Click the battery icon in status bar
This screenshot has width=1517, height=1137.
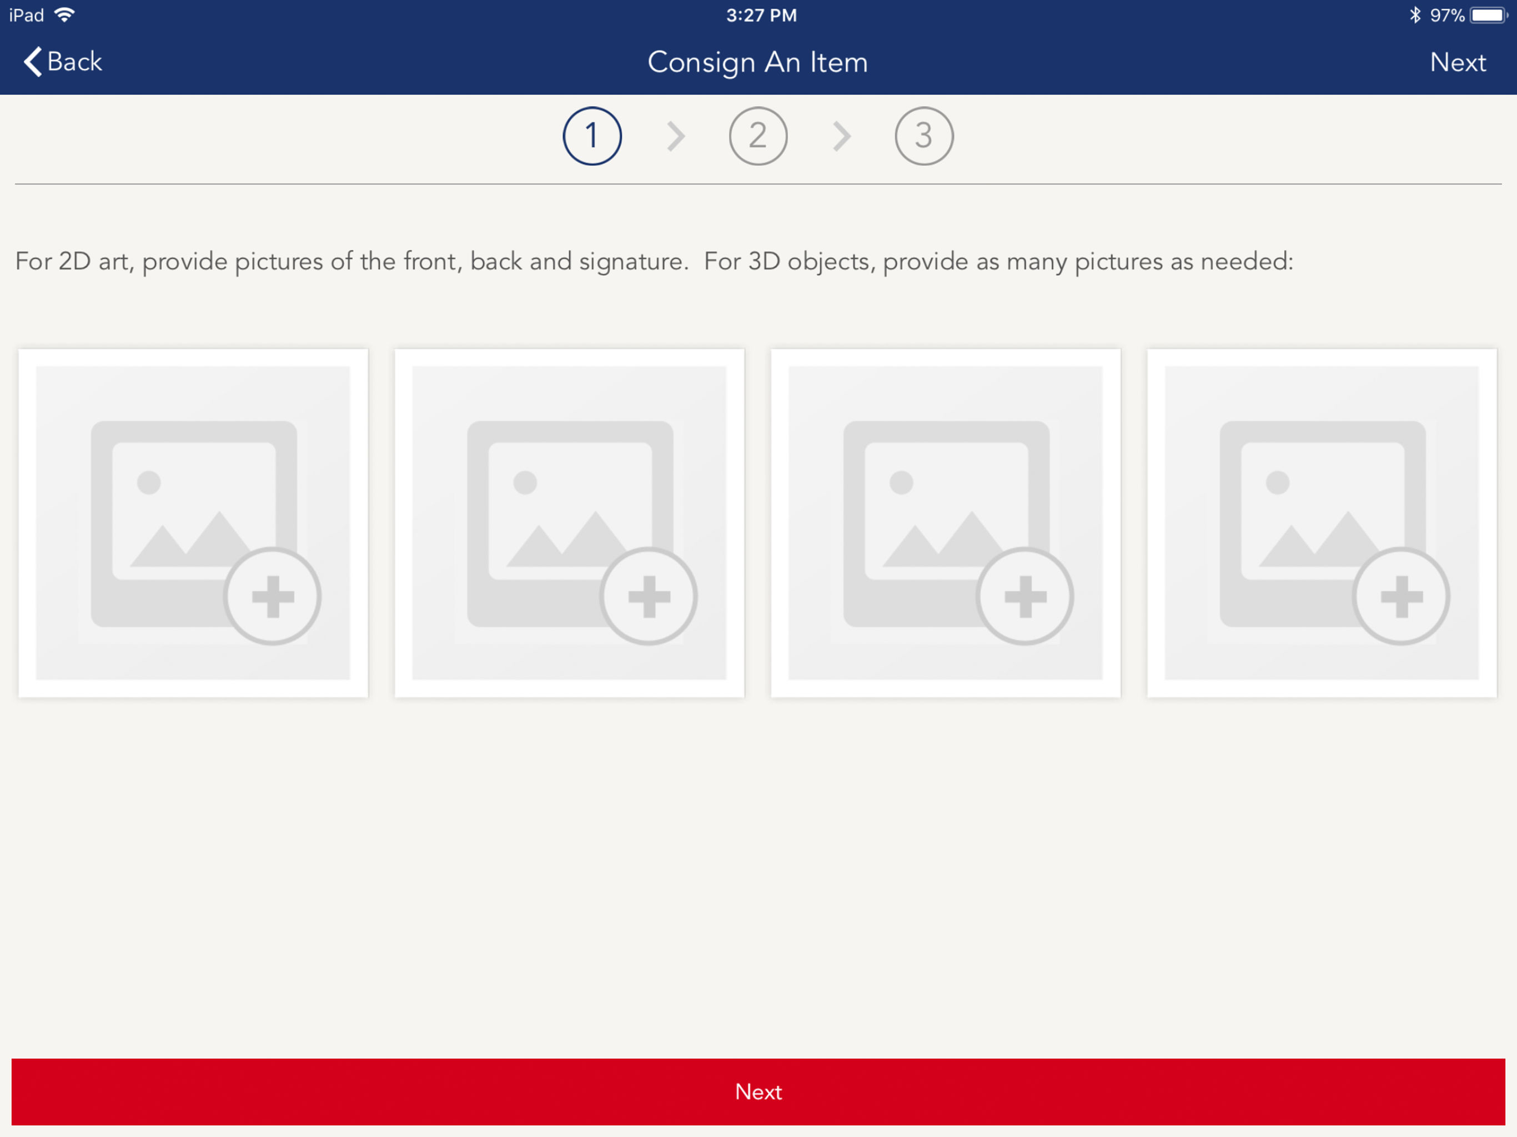(1489, 14)
